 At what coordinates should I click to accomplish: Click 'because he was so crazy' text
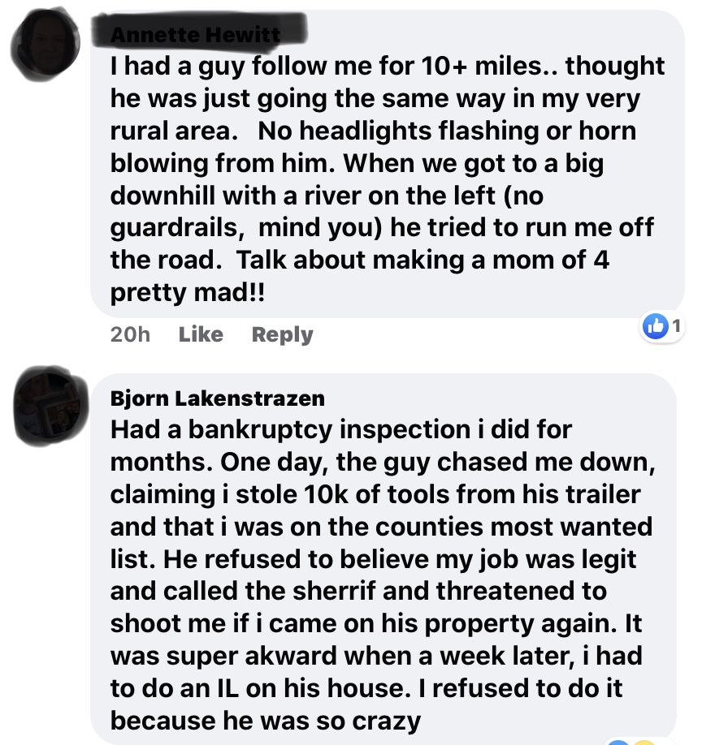click(265, 721)
